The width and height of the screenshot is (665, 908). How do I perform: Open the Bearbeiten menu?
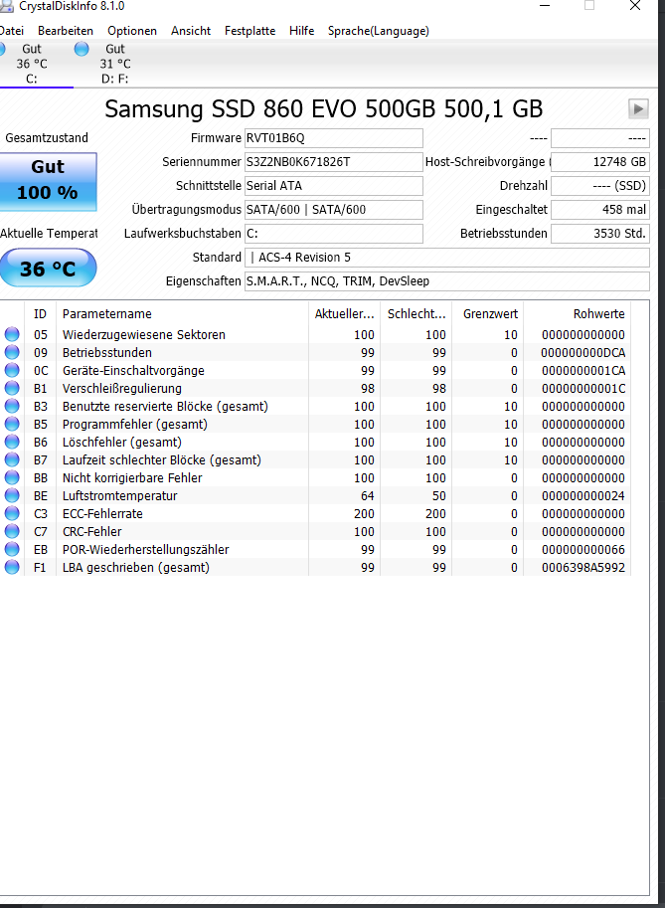(66, 31)
